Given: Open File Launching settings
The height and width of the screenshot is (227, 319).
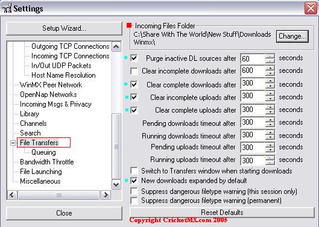Looking at the screenshot, I should pos(40,172).
